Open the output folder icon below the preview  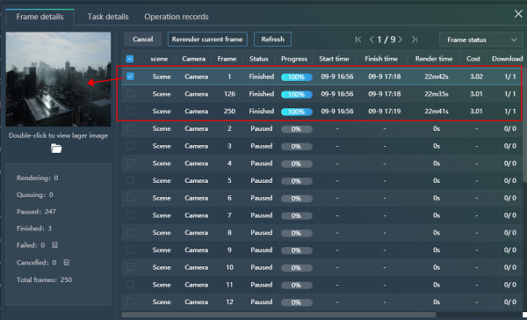[x=56, y=149]
